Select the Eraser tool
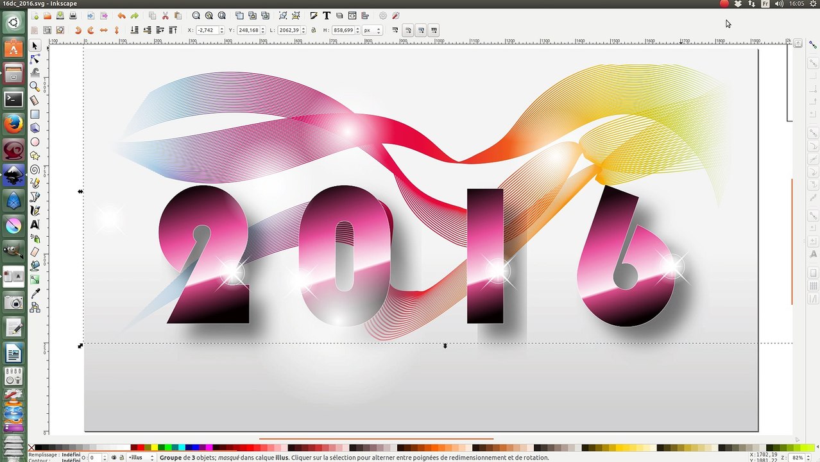 35,252
